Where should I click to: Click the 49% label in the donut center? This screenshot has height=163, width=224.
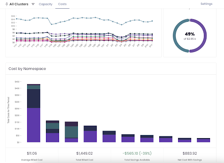tap(190, 34)
